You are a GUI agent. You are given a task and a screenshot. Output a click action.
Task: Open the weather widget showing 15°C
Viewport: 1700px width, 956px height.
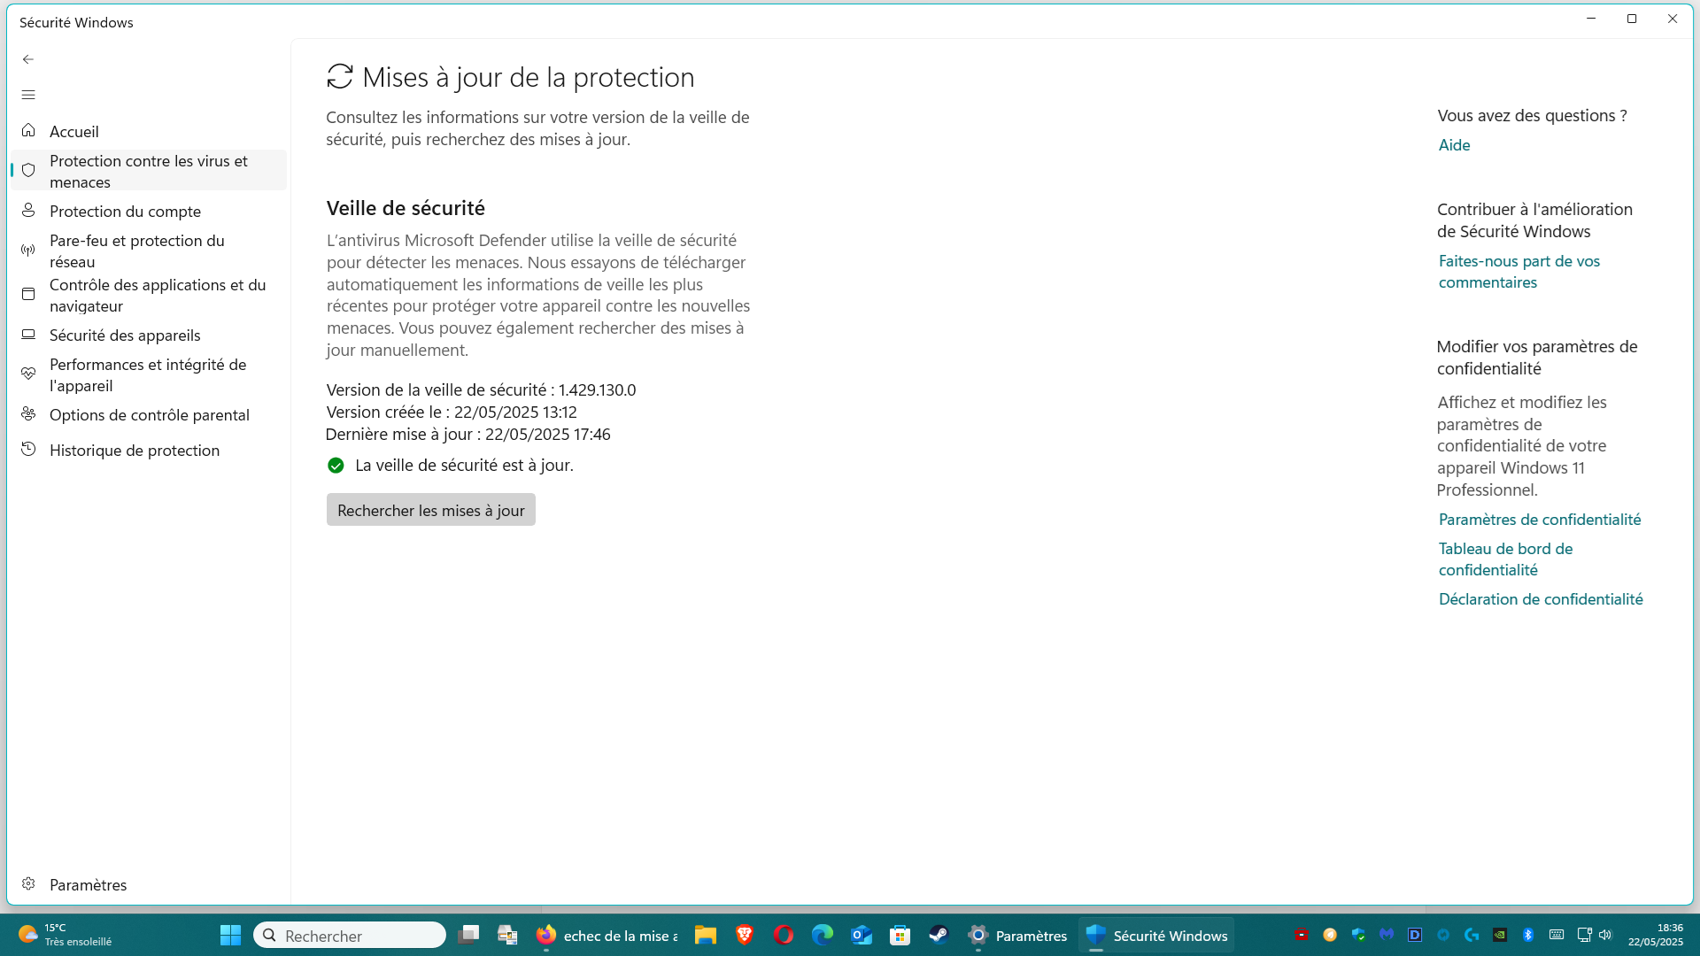pos(66,935)
